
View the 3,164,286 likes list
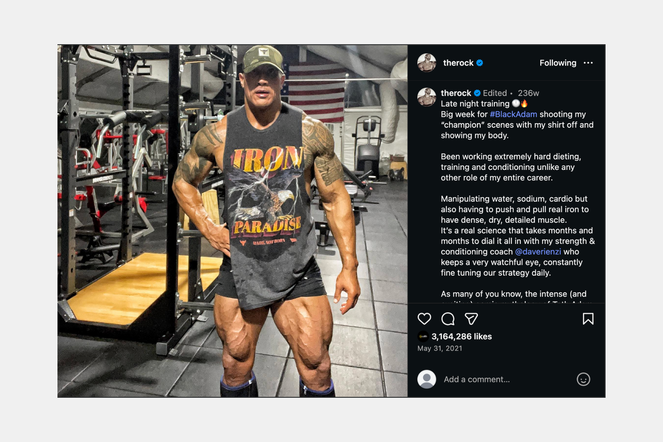(462, 336)
